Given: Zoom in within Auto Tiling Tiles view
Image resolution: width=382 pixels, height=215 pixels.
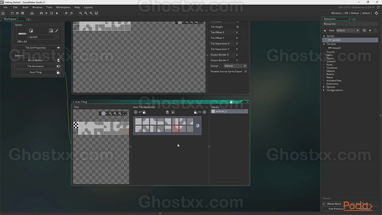Looking at the screenshot, I should [120, 113].
